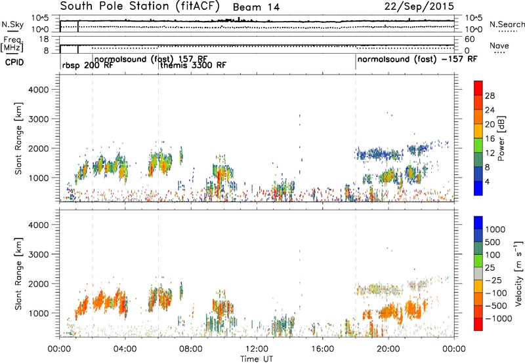Click the '12:00' time axis tick
Image resolution: width=525 pixels, height=363 pixels.
(x=257, y=349)
